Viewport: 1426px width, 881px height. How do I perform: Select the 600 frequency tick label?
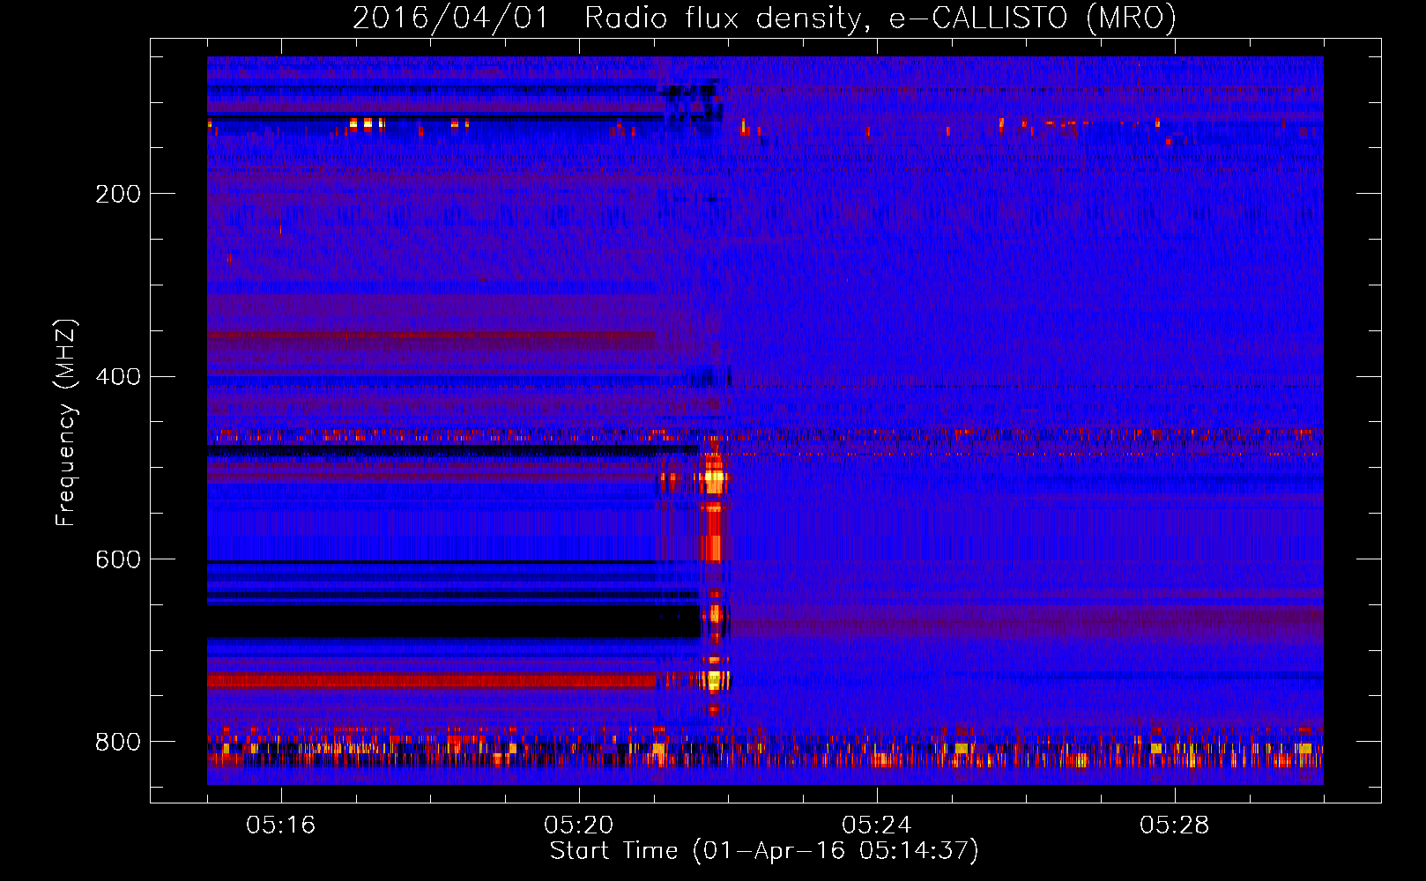coord(118,560)
